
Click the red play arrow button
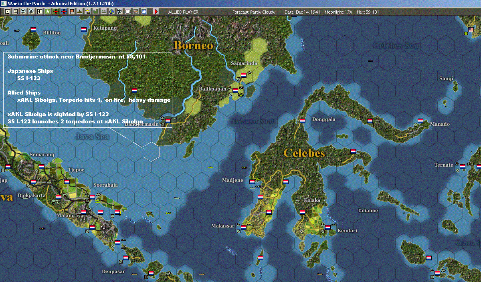click(x=156, y=12)
